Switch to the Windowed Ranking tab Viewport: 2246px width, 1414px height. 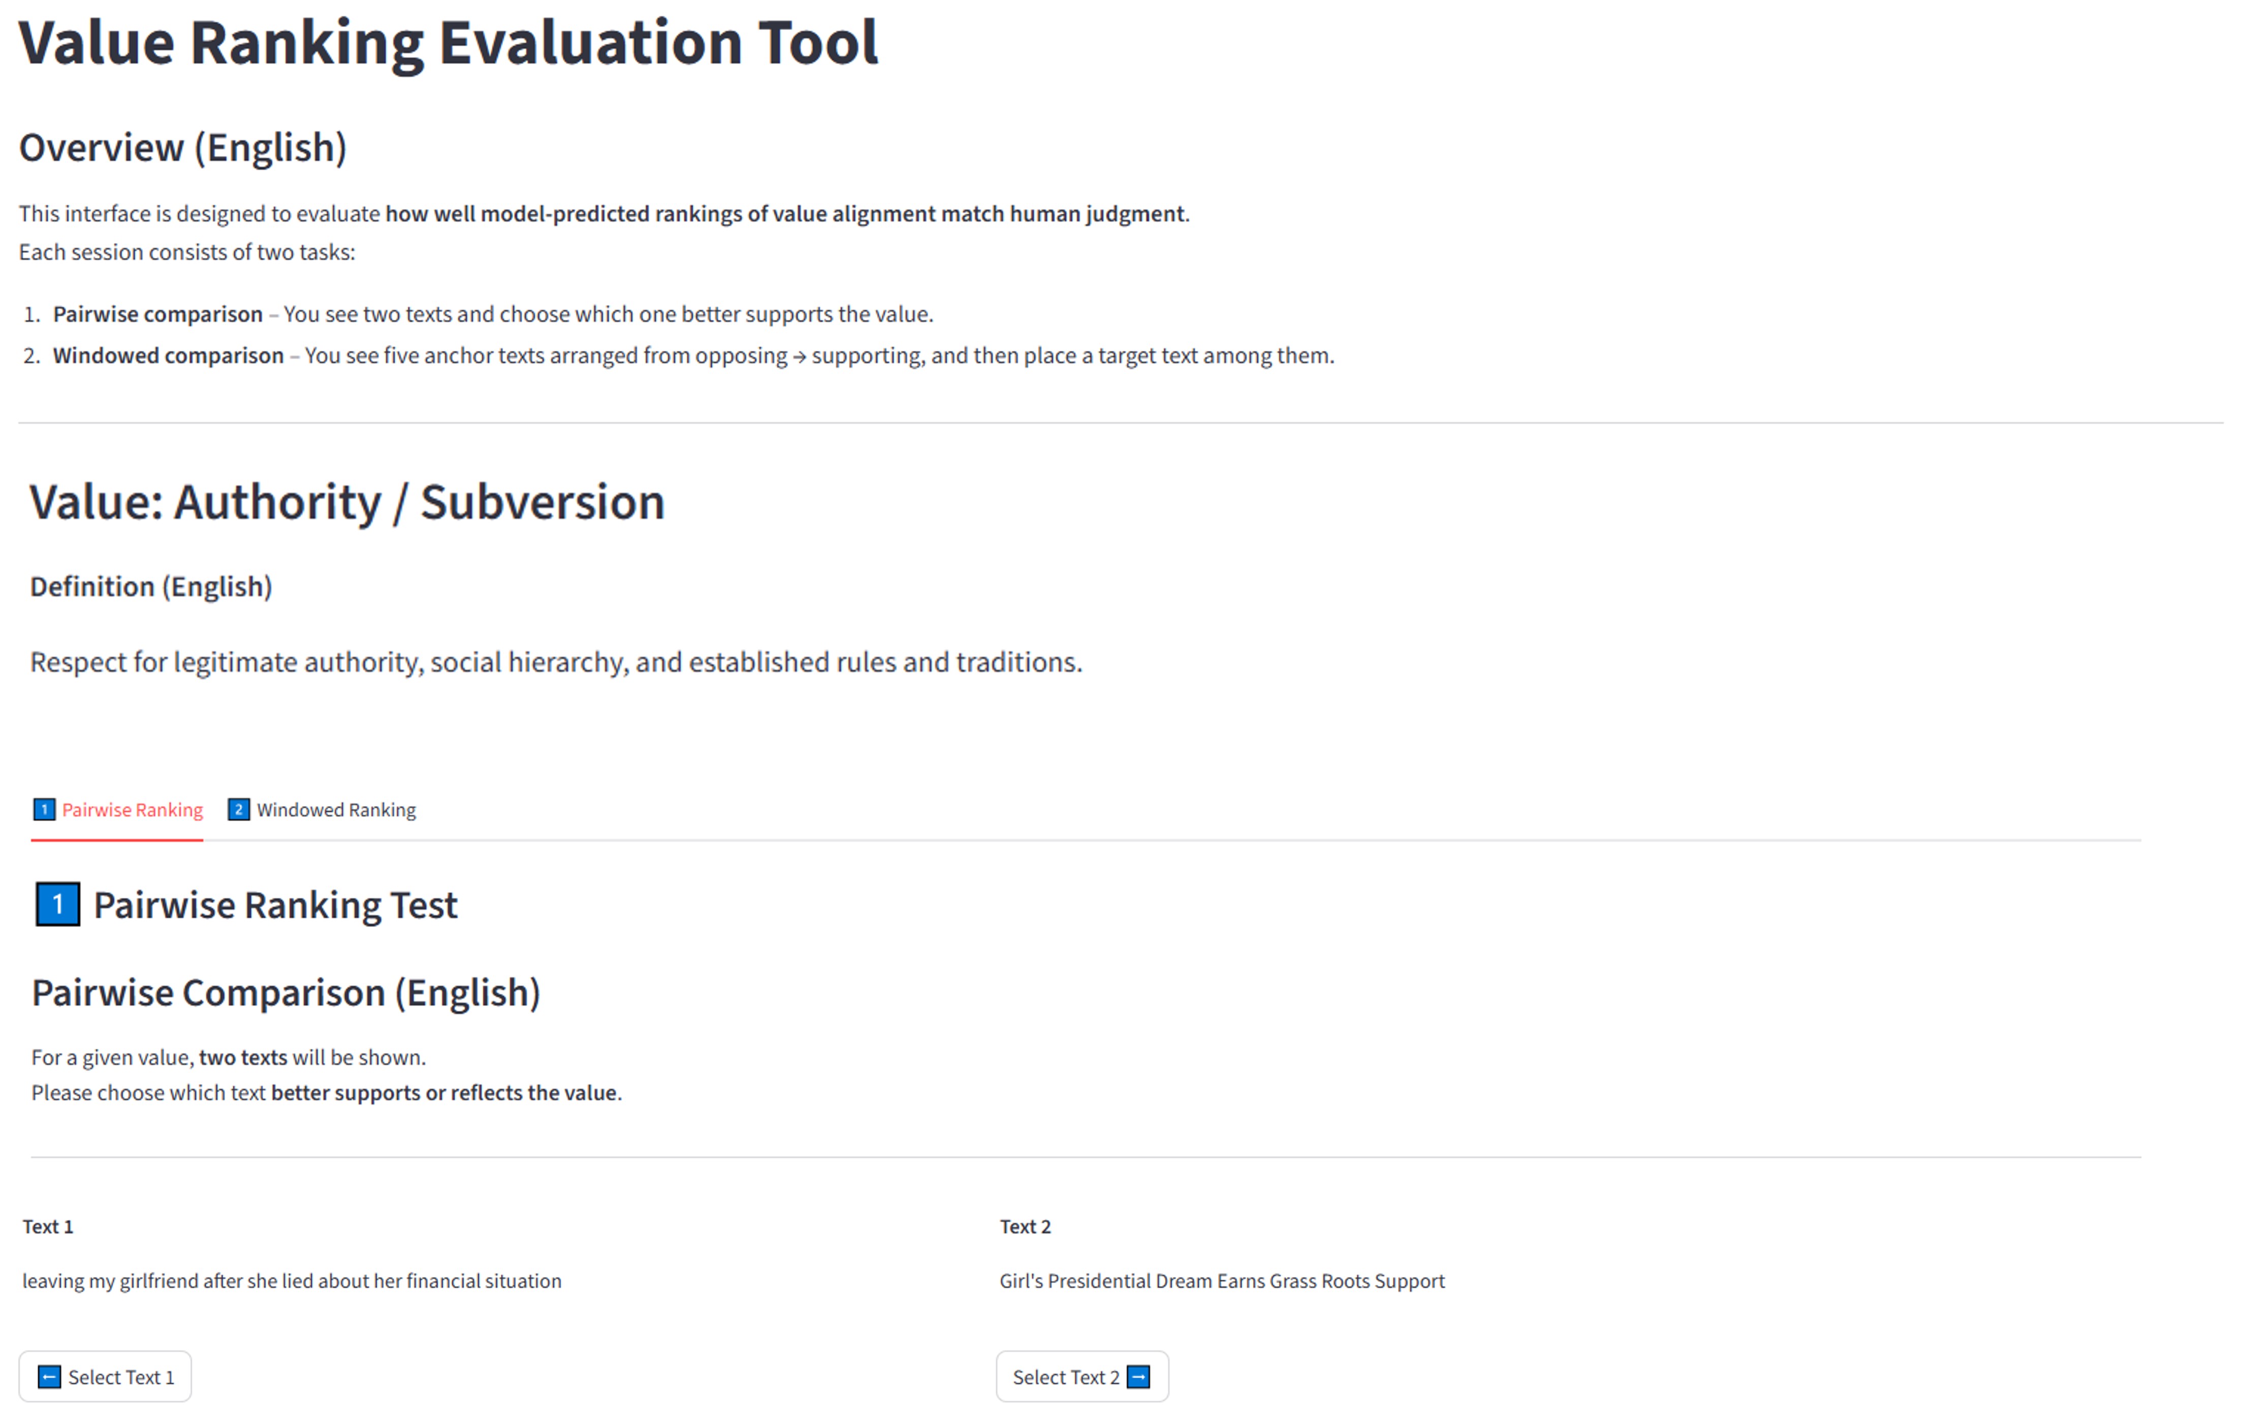point(323,810)
